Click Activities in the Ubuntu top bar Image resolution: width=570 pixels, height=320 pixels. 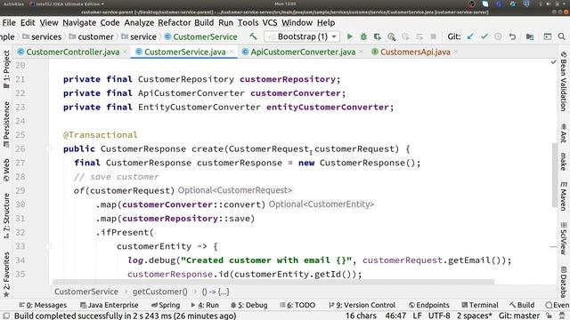click(13, 4)
